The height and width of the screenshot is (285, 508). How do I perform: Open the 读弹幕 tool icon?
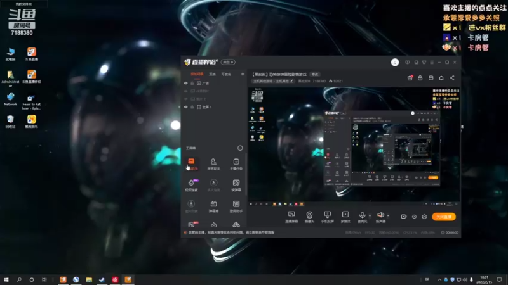click(236, 185)
